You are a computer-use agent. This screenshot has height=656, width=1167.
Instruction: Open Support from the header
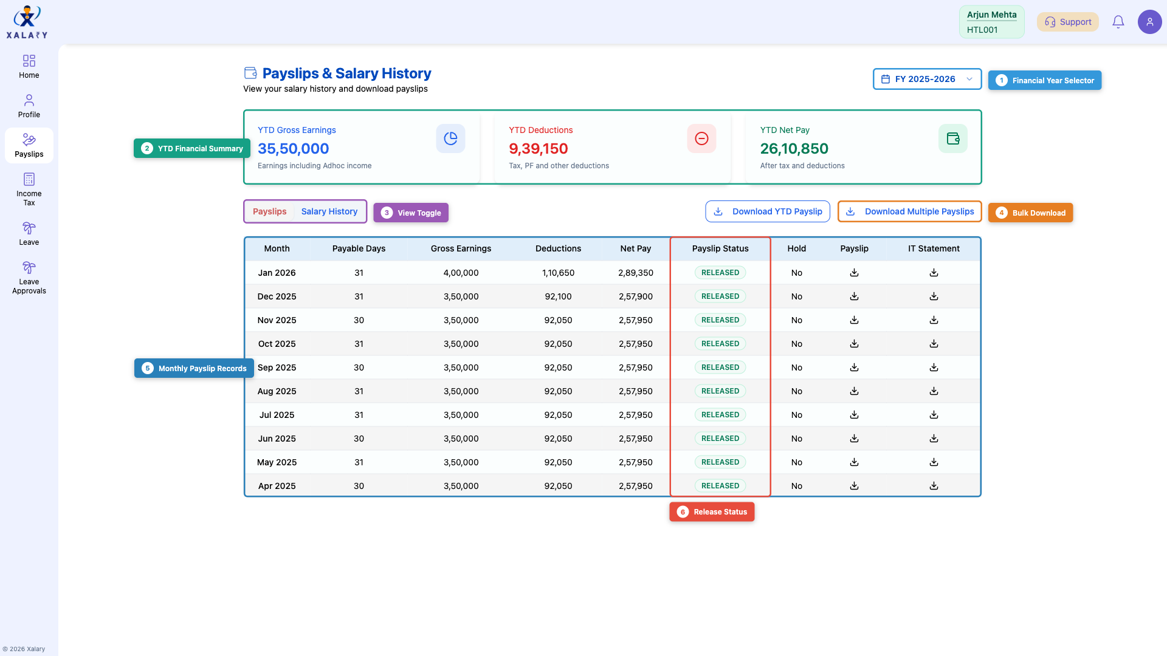click(1067, 21)
